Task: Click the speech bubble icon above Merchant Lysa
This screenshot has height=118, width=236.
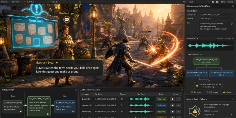Action: [x=67, y=20]
